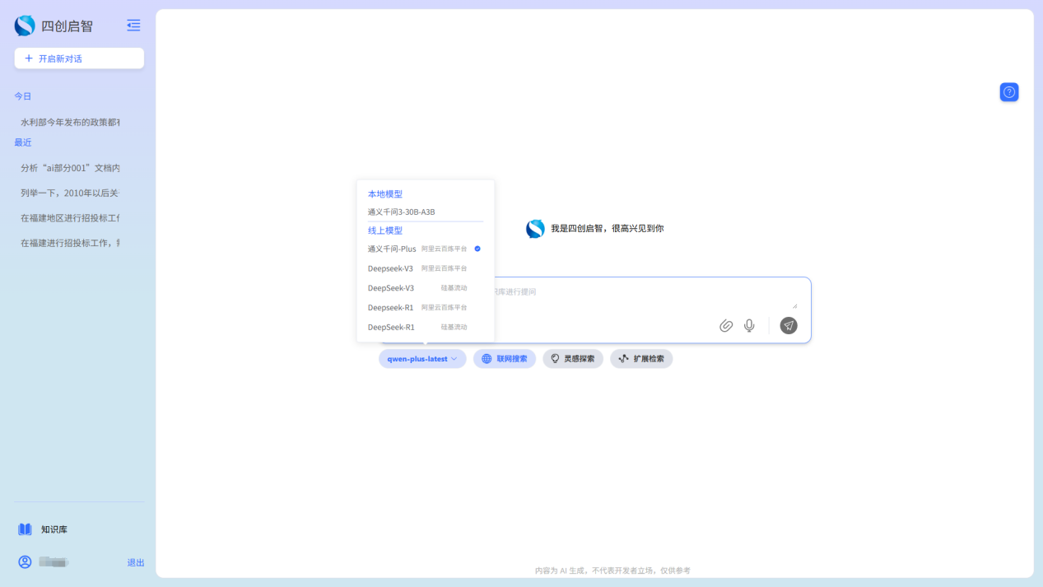
Task: Click the paperclip attachment icon
Action: pyautogui.click(x=726, y=326)
